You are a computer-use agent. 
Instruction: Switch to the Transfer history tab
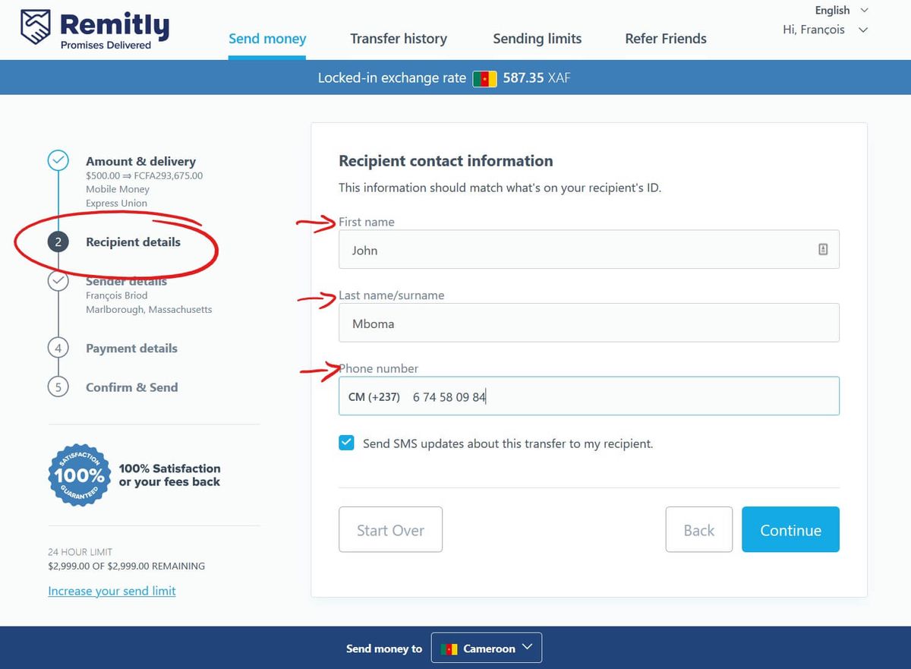[x=399, y=38]
